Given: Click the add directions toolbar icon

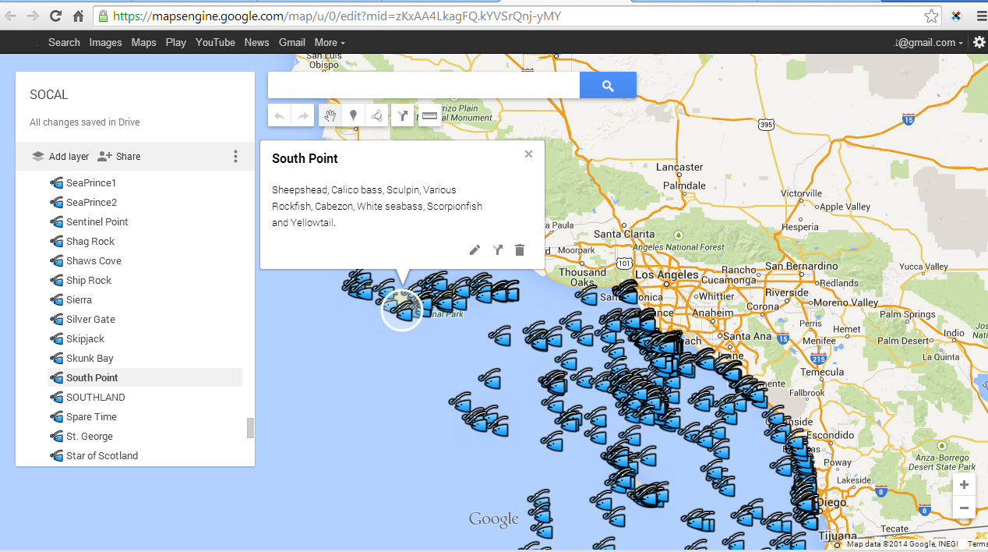Looking at the screenshot, I should point(402,116).
